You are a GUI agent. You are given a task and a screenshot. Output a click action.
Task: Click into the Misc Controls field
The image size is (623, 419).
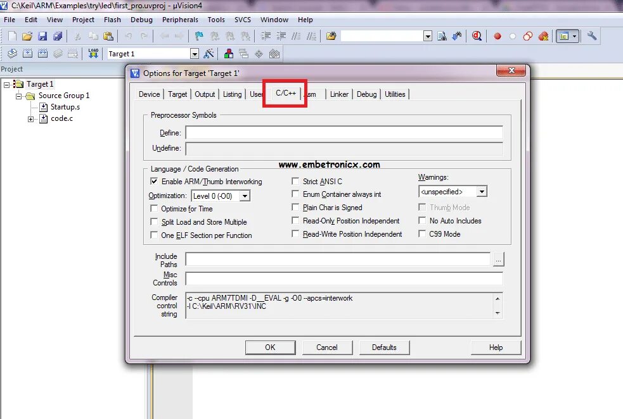344,278
